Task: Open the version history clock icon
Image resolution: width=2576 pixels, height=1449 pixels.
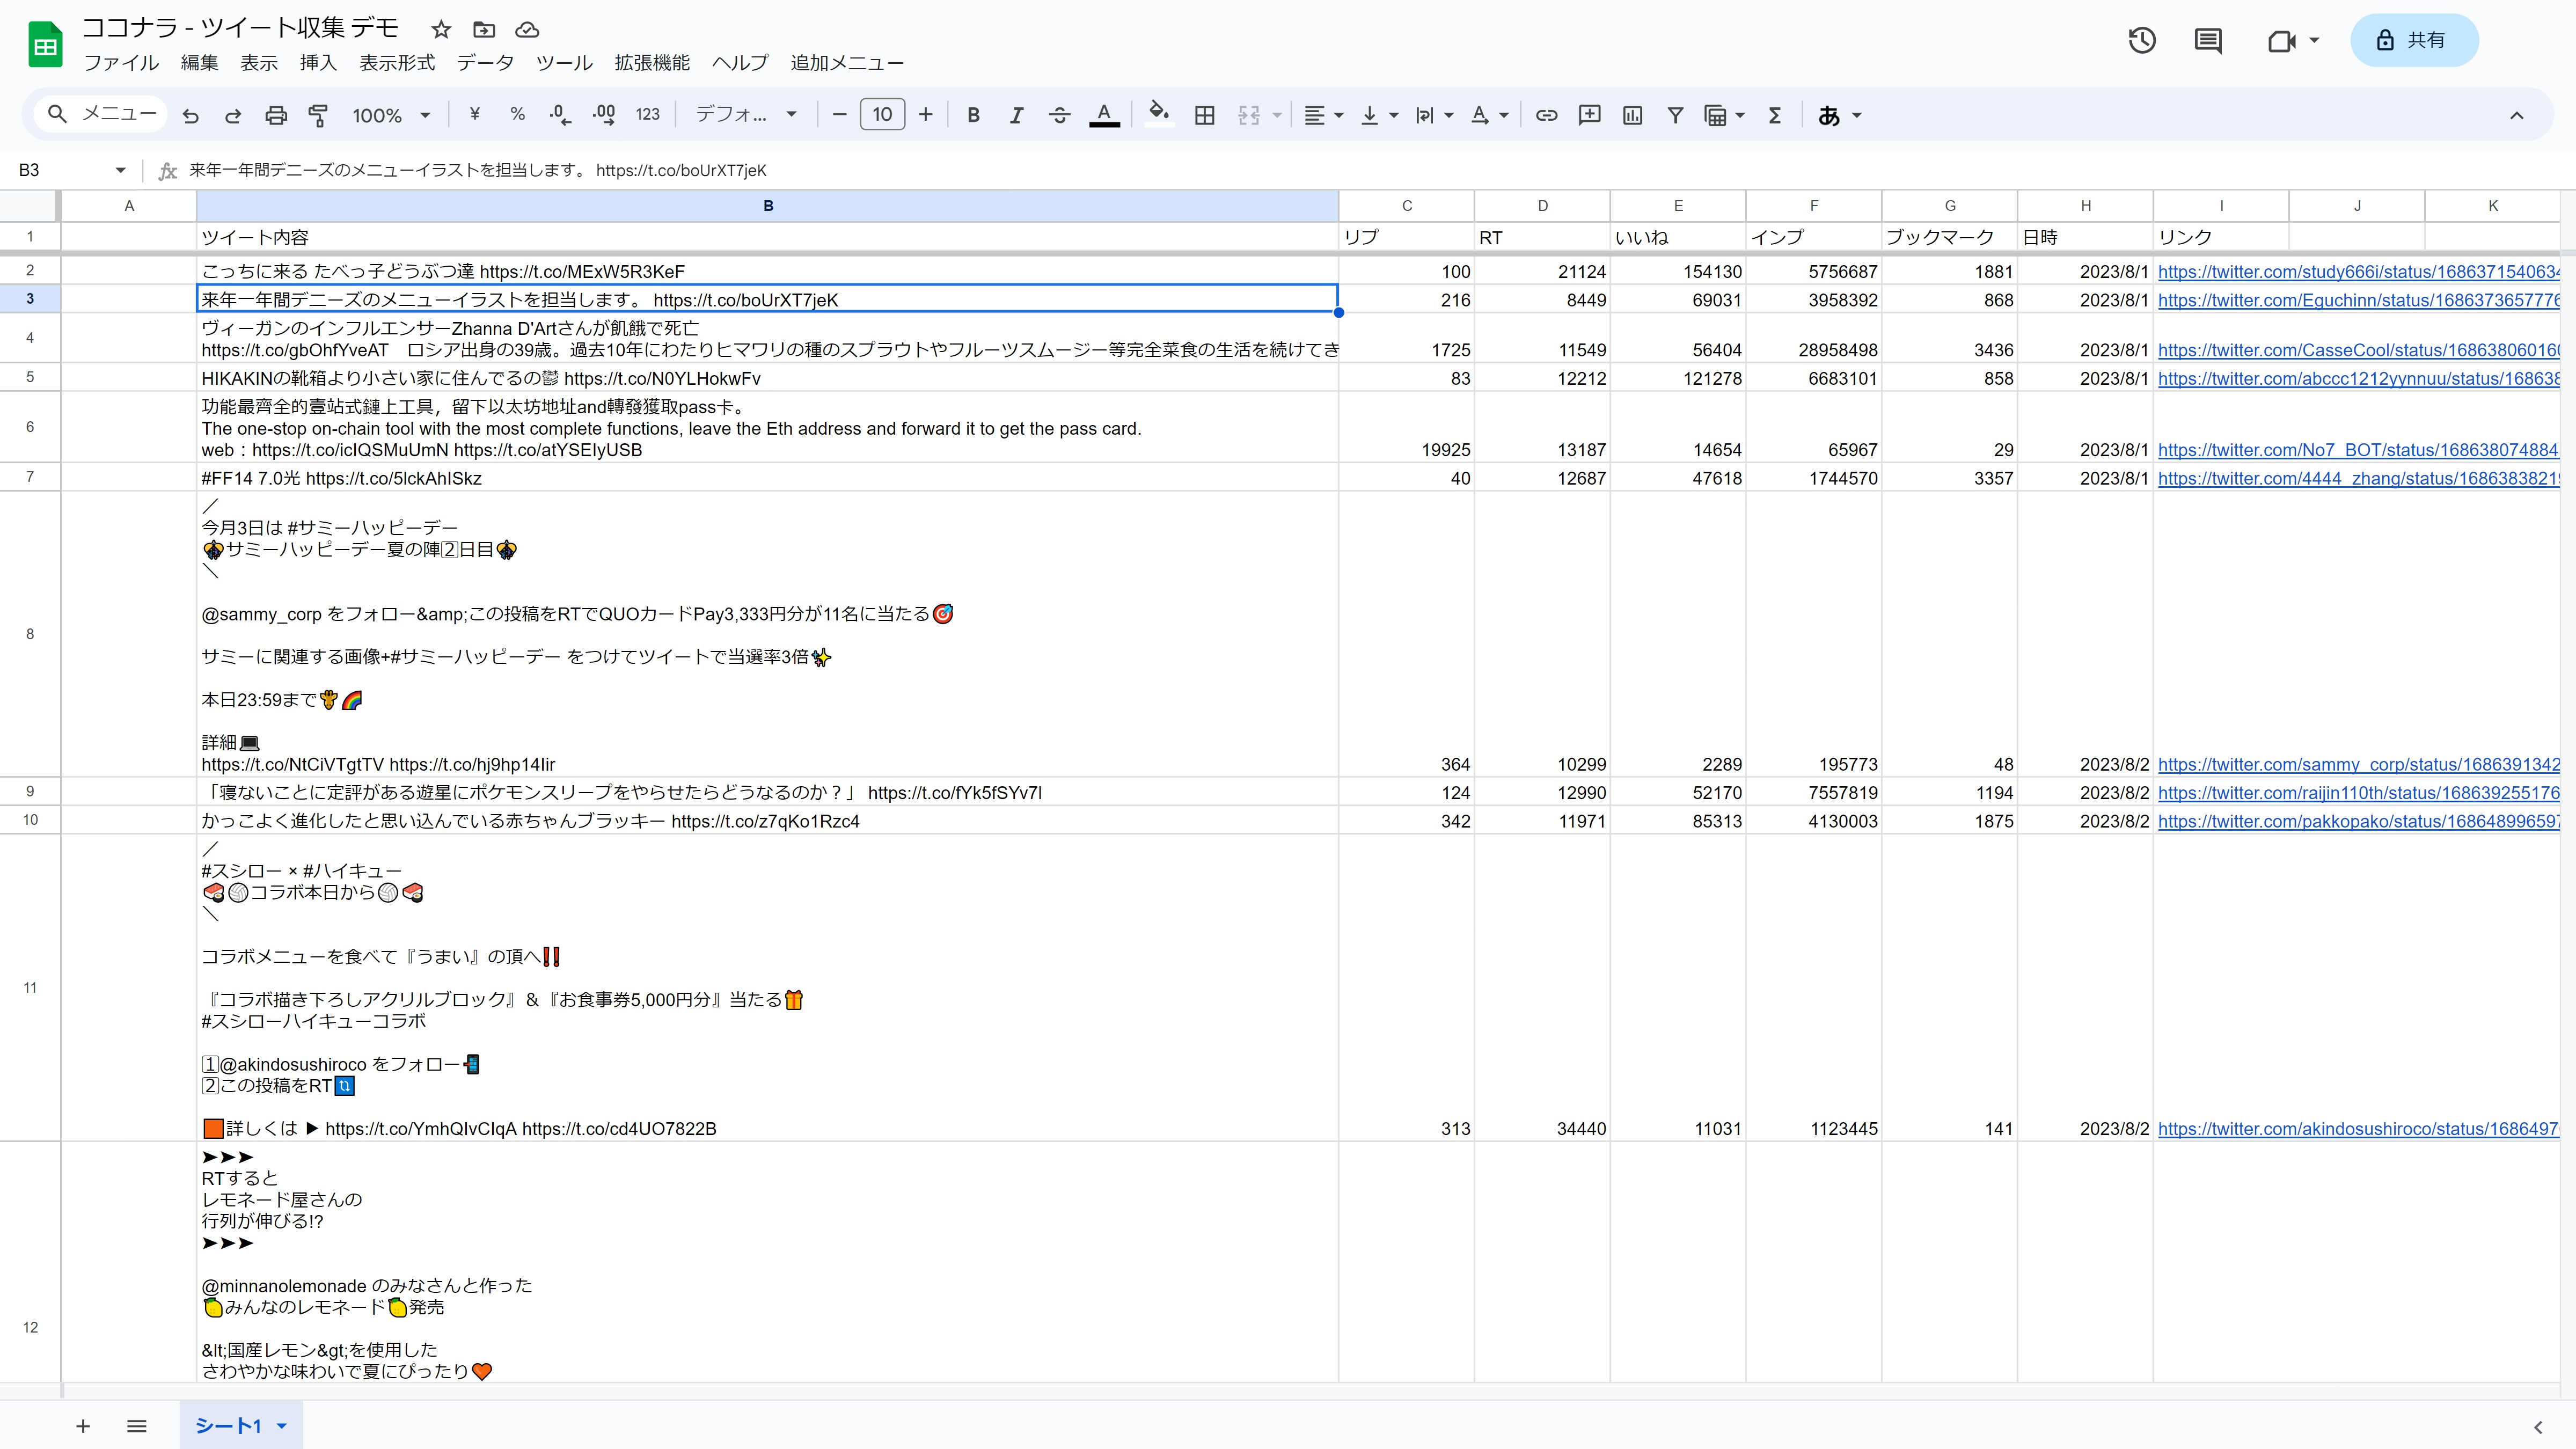Action: pyautogui.click(x=2142, y=40)
